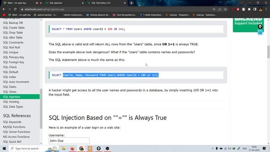Open the Chrome three-dot menu

point(266,9)
